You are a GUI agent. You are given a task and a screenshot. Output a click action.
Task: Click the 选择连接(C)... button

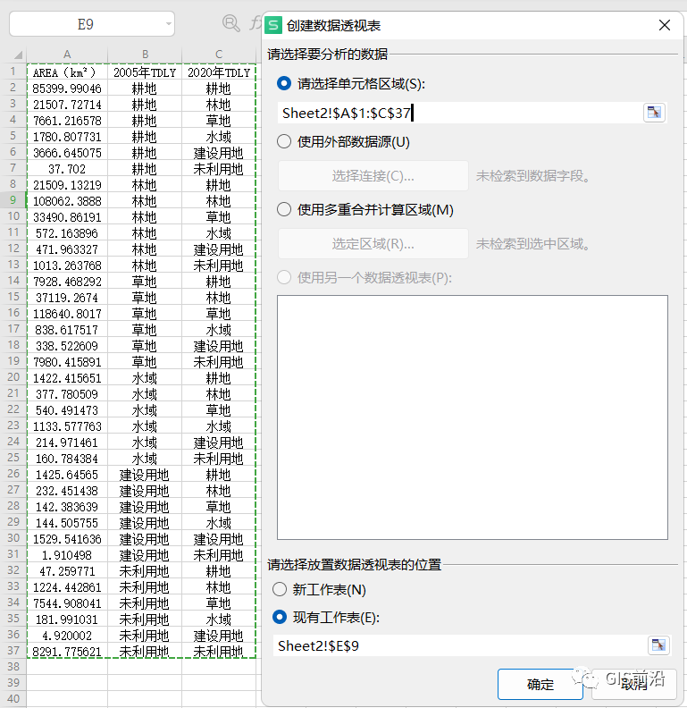point(373,175)
